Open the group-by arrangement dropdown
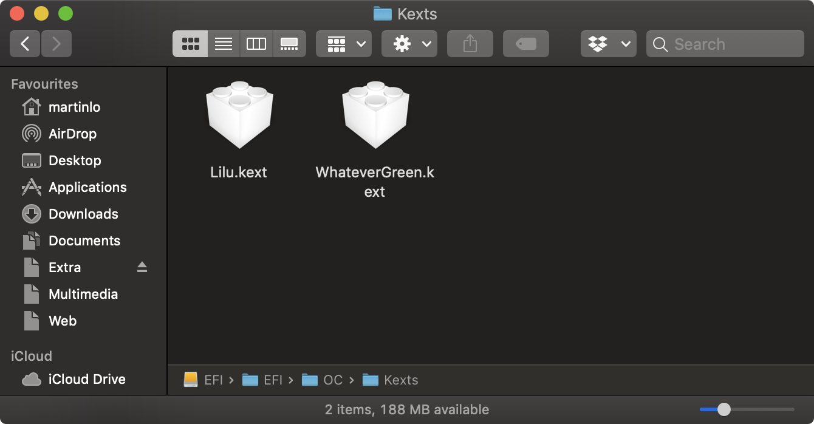The width and height of the screenshot is (814, 424). [344, 44]
